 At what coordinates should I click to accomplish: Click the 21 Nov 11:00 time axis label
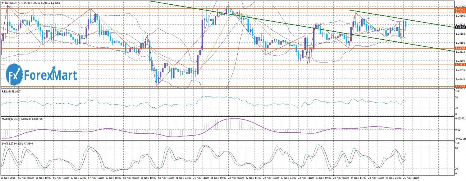200,178
